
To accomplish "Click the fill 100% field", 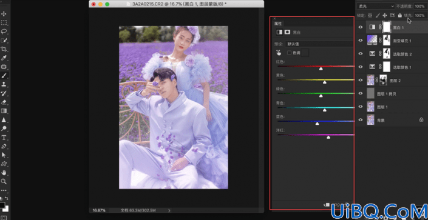I will [x=420, y=16].
